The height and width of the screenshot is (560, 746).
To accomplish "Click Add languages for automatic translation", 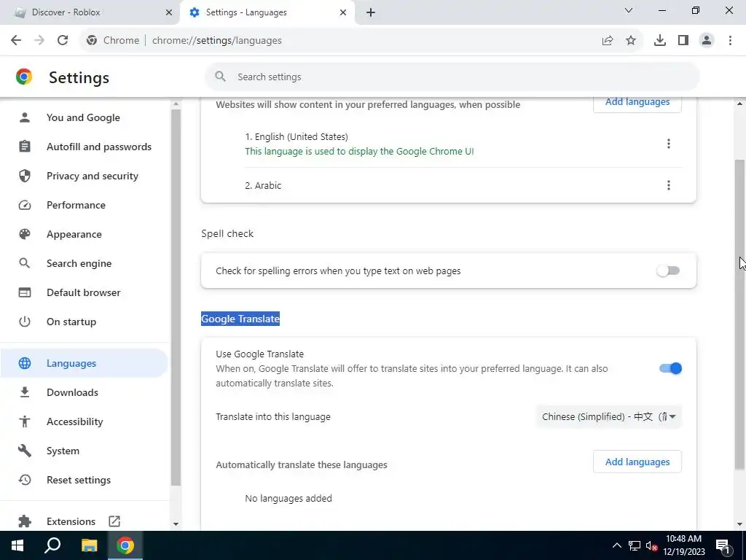I will pos(637,462).
